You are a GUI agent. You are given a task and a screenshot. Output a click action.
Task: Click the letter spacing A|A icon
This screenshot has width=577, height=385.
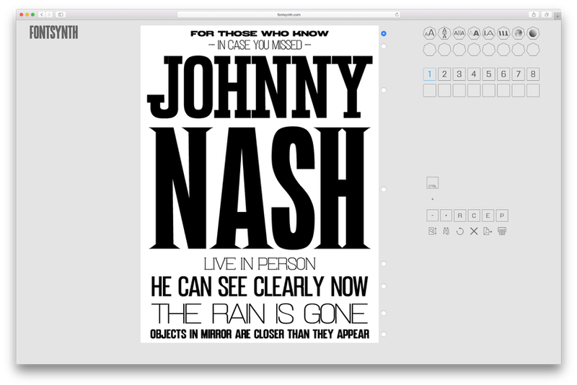(459, 33)
